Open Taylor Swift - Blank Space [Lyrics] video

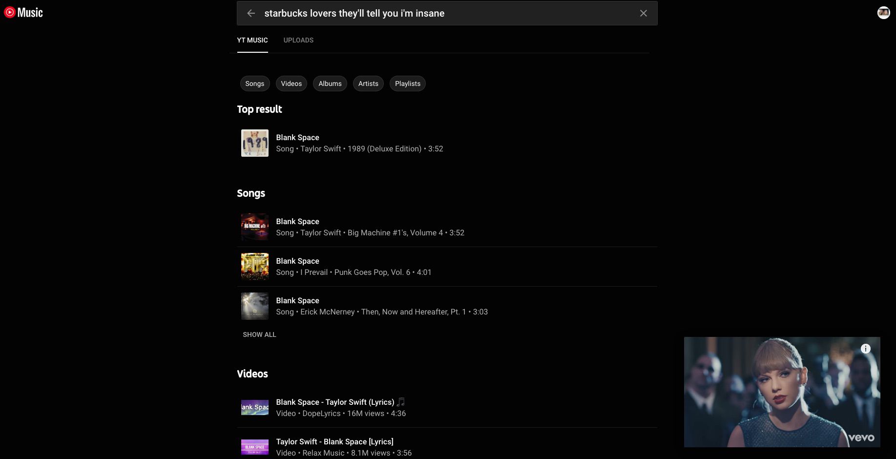pos(334,442)
